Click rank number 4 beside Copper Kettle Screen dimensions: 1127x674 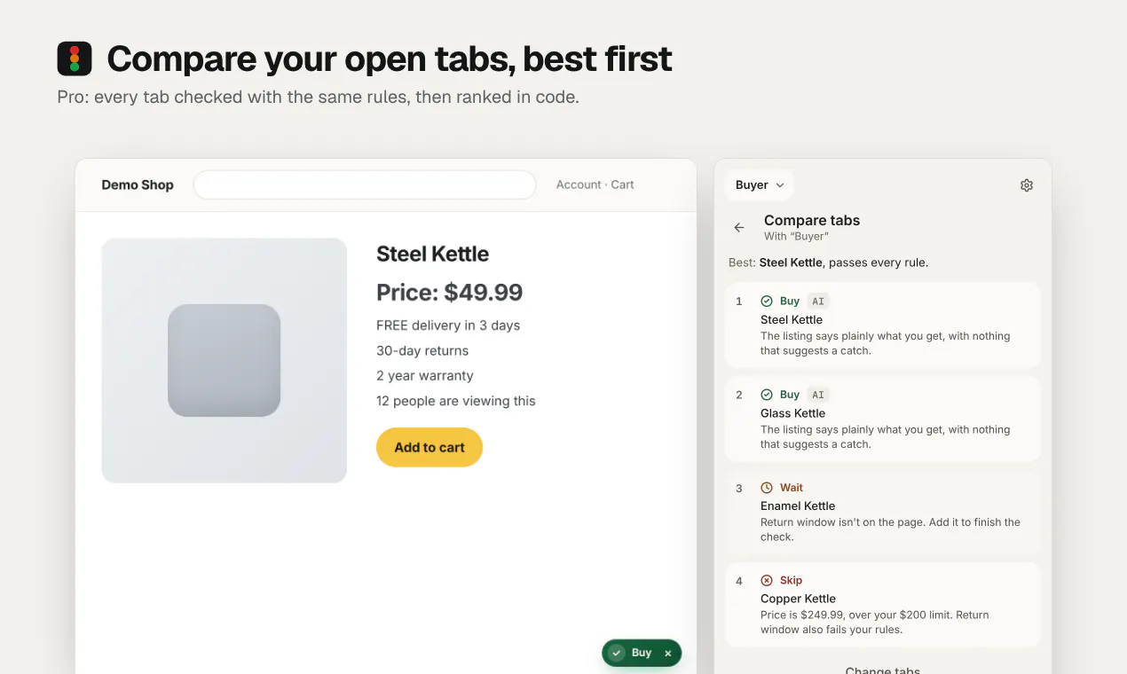(x=739, y=581)
